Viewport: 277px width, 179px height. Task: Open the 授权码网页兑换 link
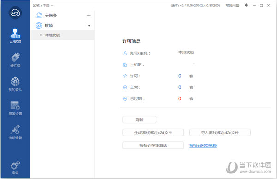click(203, 145)
